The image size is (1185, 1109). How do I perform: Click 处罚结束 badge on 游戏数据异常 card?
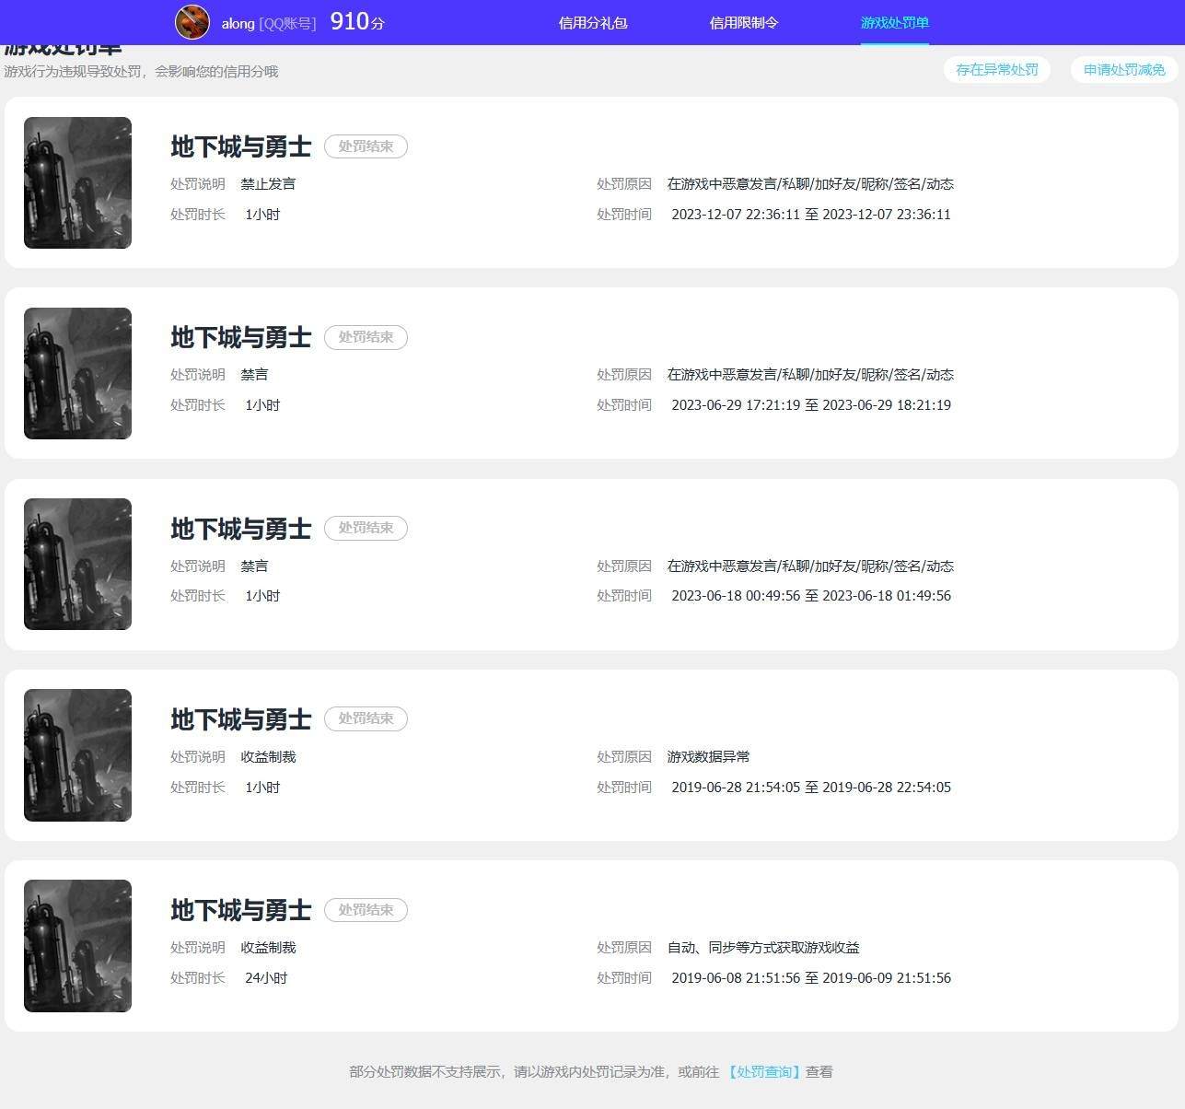pyautogui.click(x=366, y=718)
